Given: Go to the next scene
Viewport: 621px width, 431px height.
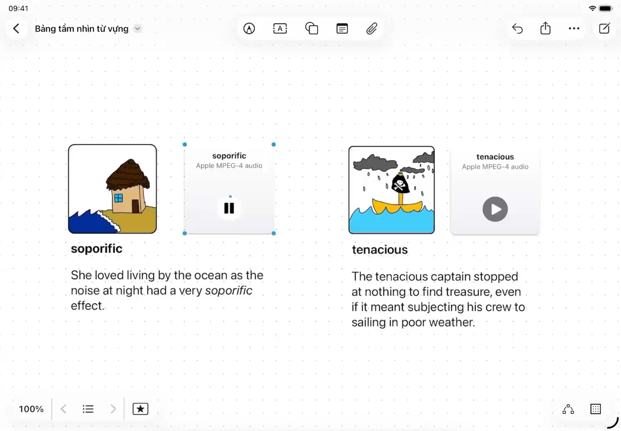Looking at the screenshot, I should 113,409.
